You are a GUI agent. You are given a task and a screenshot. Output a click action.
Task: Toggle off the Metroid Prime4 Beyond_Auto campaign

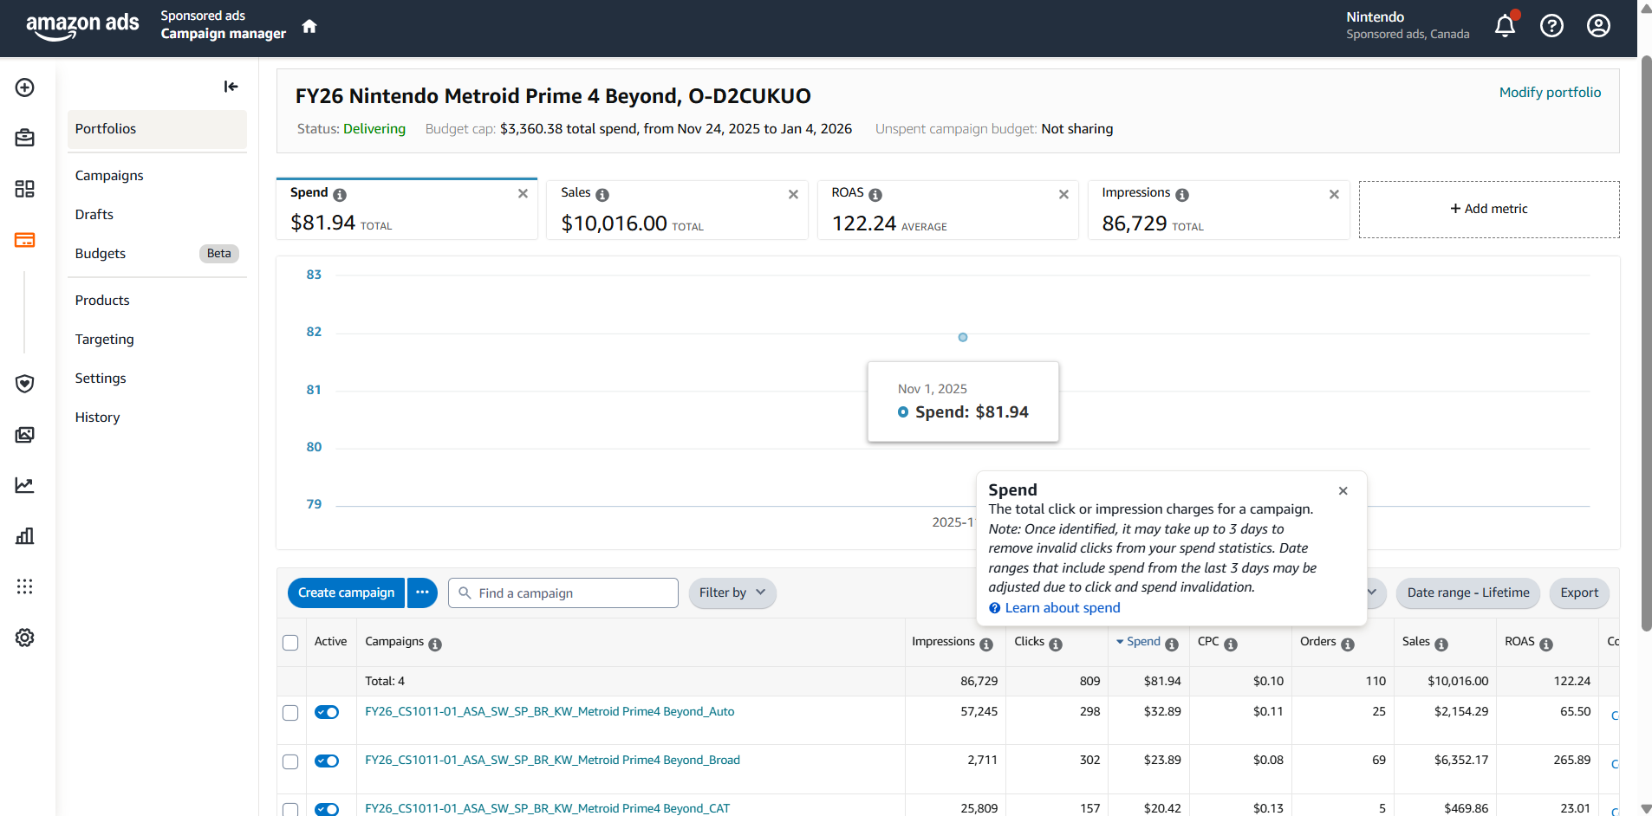327,712
